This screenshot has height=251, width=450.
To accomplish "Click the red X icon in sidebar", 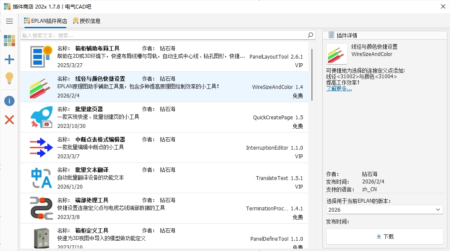I will [9, 120].
